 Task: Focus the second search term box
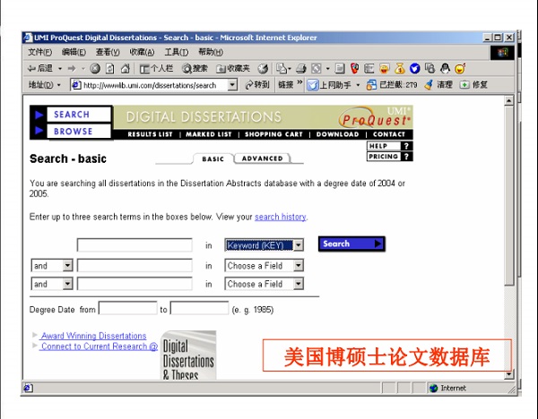134,266
